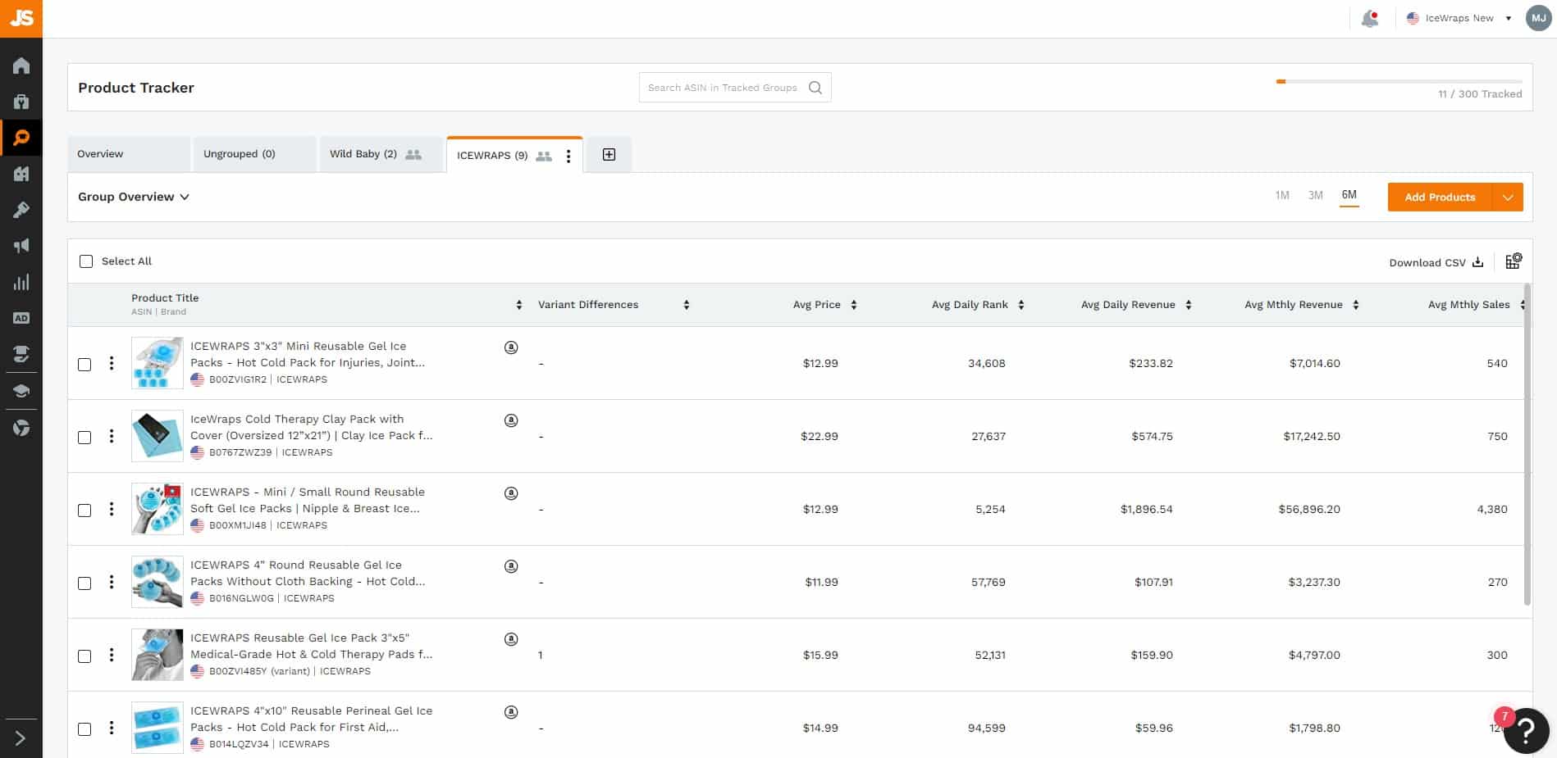Open the Home sidebar icon

(x=21, y=66)
